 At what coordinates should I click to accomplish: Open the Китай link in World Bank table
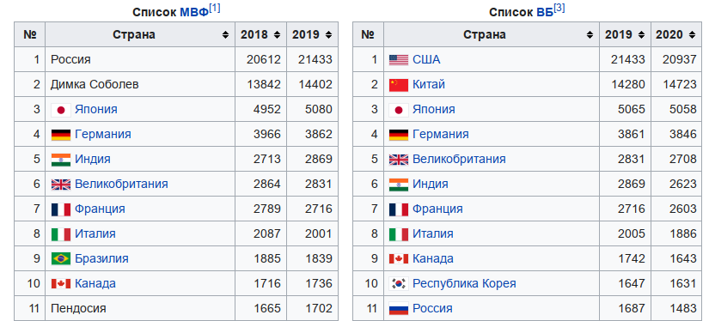point(429,84)
